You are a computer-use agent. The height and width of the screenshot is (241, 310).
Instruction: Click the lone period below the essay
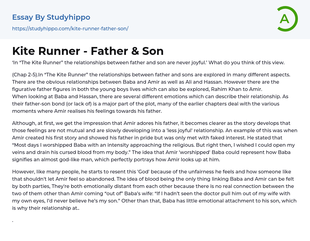click(13, 221)
